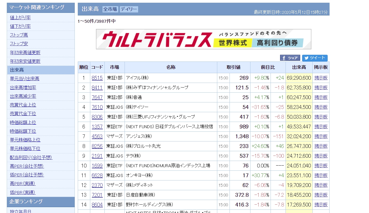This screenshot has width=369, height=213.
Task: Click stock code 2370 link
Action: [x=97, y=185]
